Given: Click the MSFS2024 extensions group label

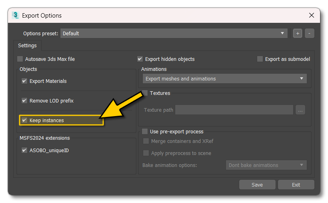Looking at the screenshot, I should point(44,138).
